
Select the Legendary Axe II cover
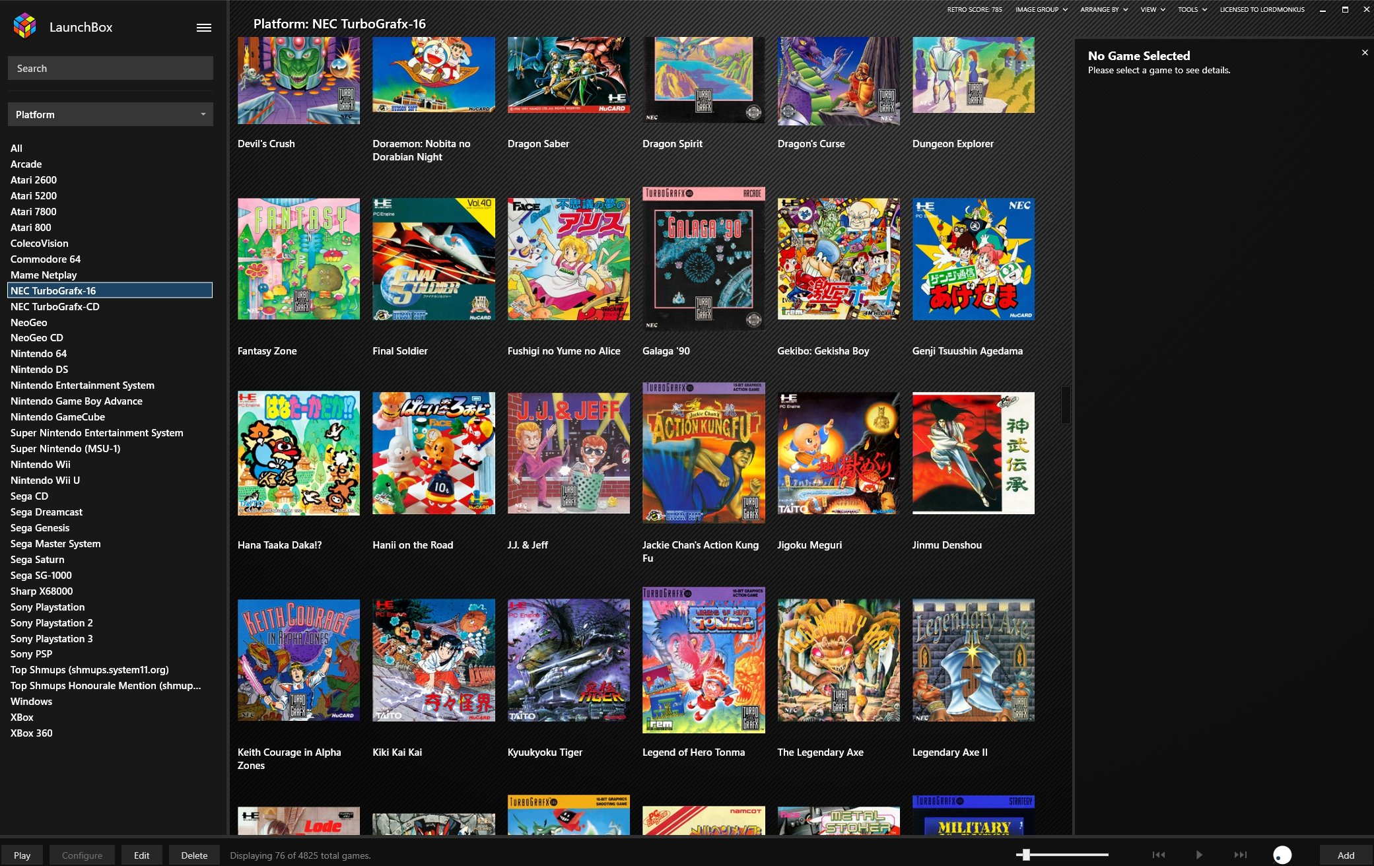coord(973,660)
